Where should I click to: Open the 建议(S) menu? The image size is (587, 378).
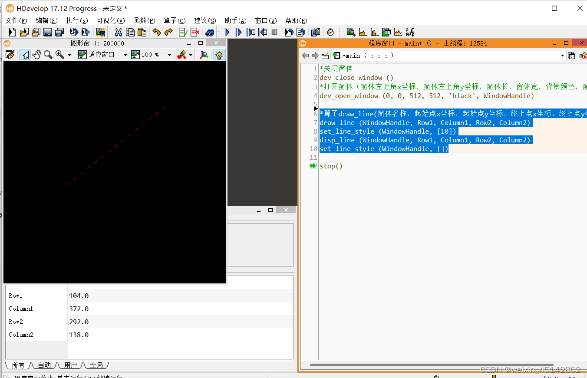[x=205, y=20]
